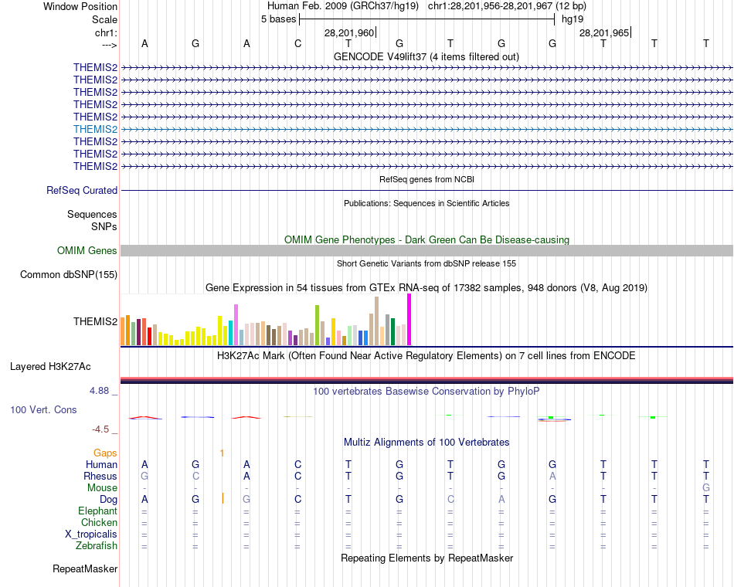Click the OMIM Genes track label

[87, 250]
